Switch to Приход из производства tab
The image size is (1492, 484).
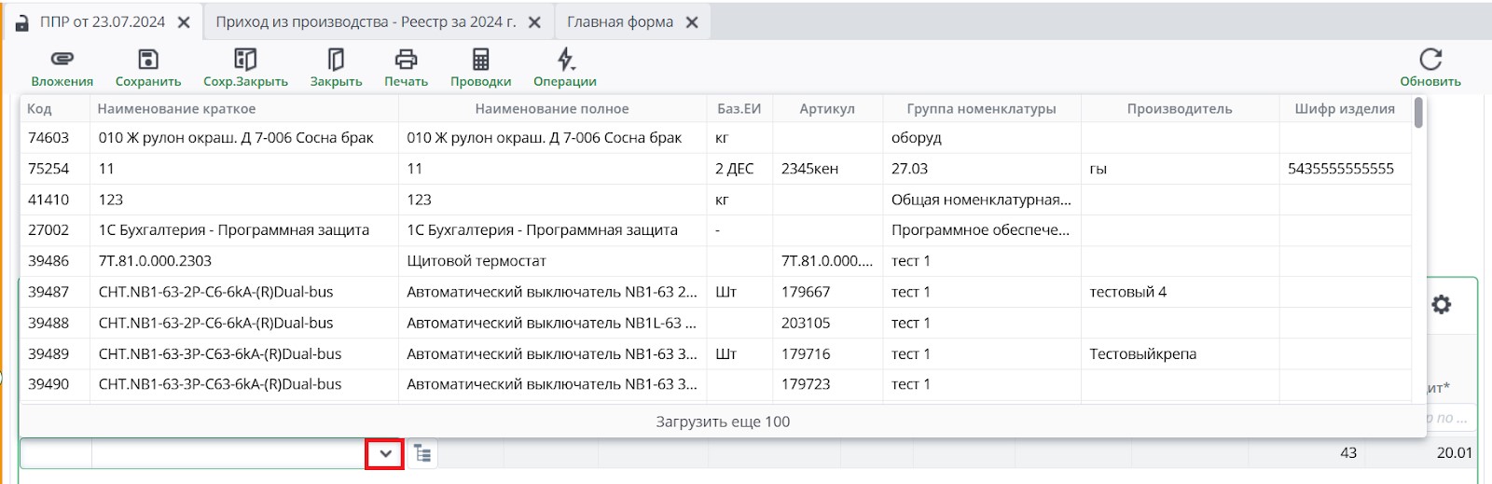[x=366, y=22]
